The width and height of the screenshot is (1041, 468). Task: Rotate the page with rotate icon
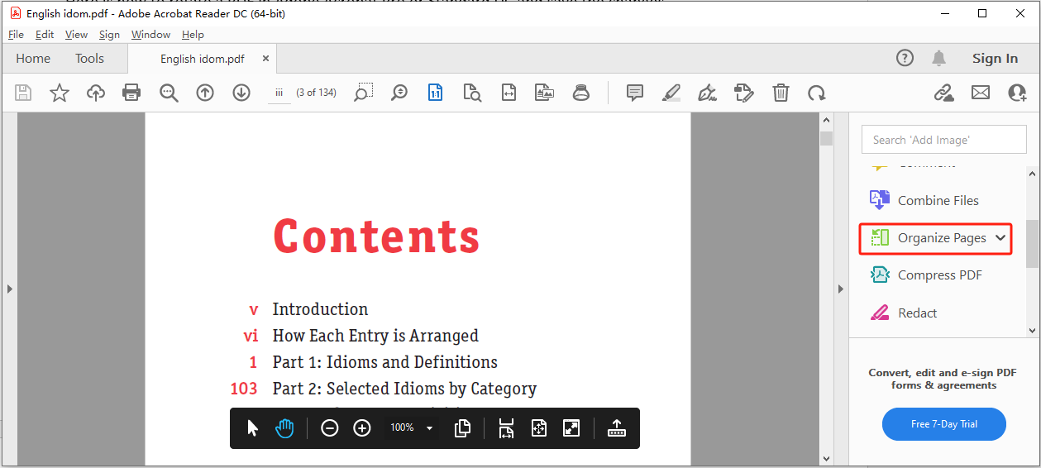click(x=817, y=93)
